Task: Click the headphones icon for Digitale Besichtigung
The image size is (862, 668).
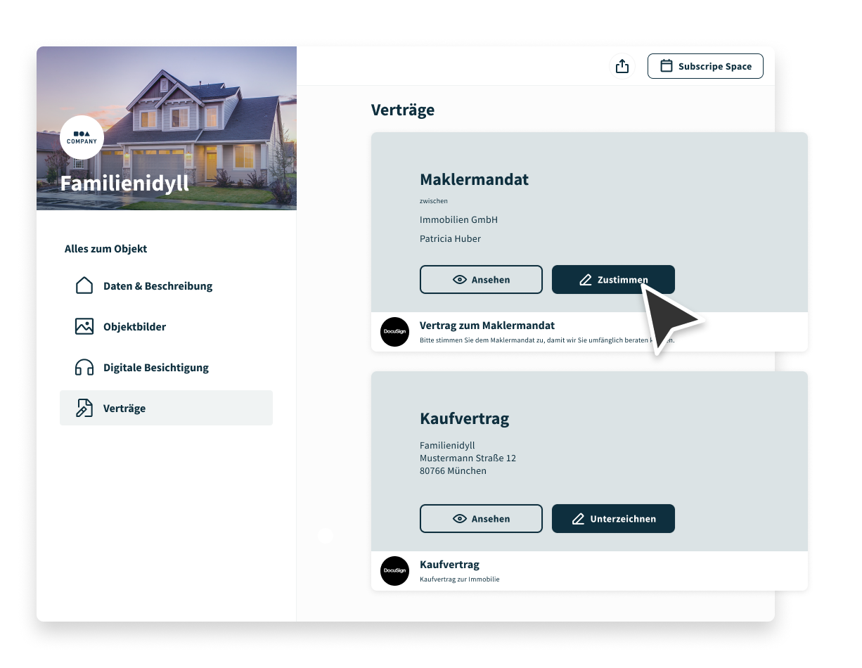Action: 84,367
